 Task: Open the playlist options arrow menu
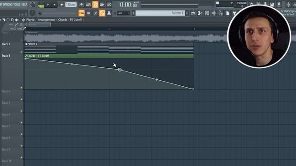(0, 19)
